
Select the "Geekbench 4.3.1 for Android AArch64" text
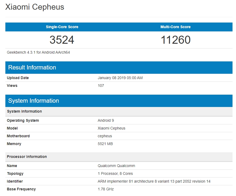(x=38, y=52)
